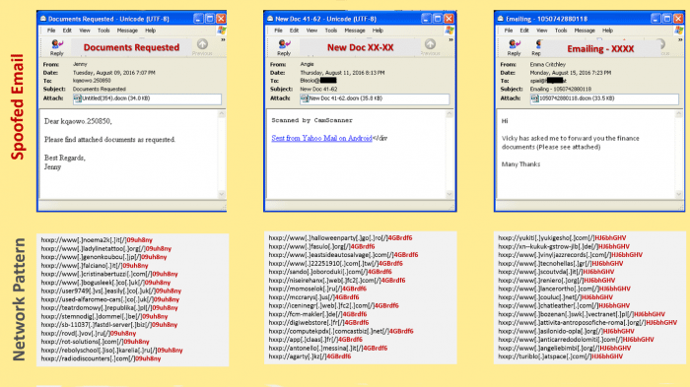Click Reply icon in Documents Requested window
This screenshot has height=387, width=690.
tap(57, 44)
